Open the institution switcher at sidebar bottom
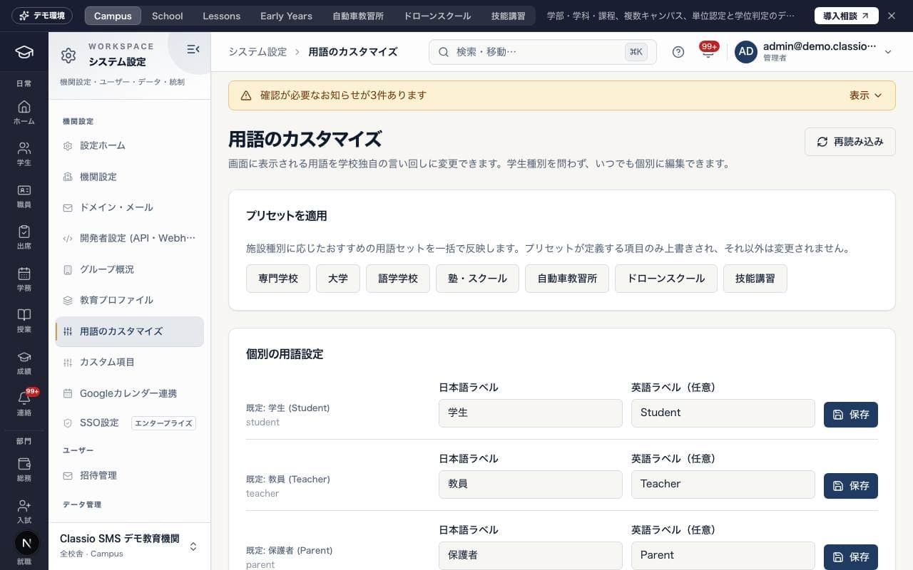This screenshot has width=913, height=570. [129, 546]
